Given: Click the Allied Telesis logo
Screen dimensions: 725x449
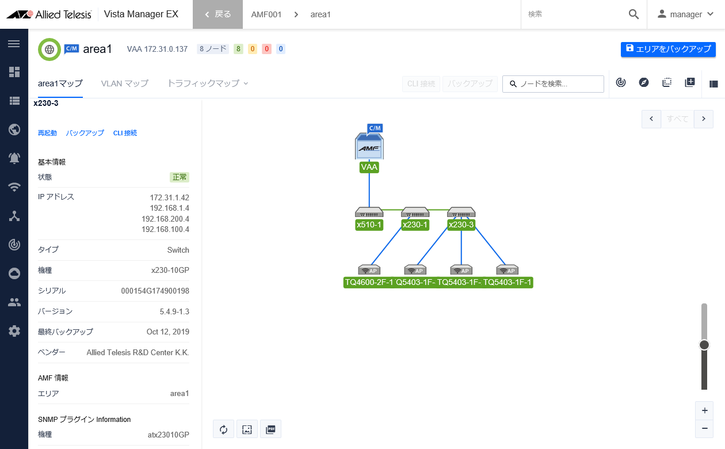Looking at the screenshot, I should [49, 14].
